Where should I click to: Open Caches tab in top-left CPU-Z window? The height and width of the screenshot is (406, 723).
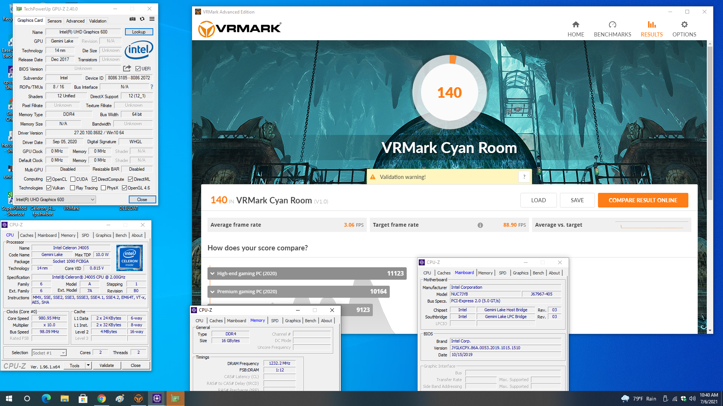[26, 235]
